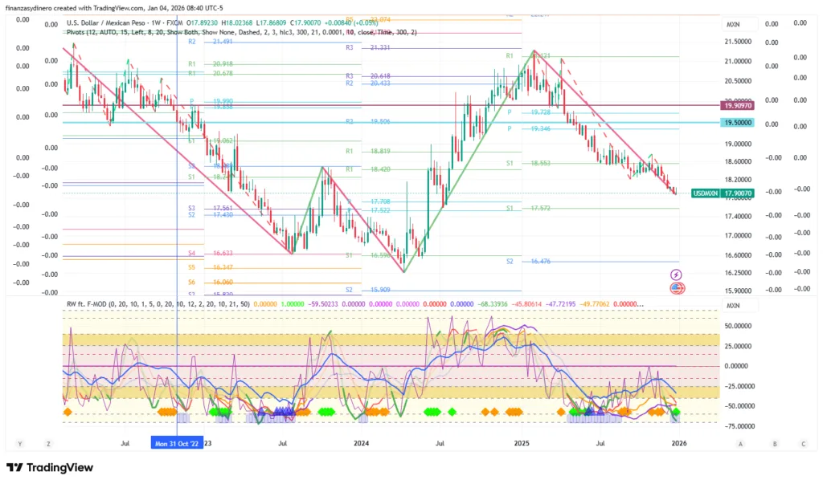Viewport: 823px width, 484px height.
Task: Click the maroon 19.90970 price label
Action: tap(738, 105)
